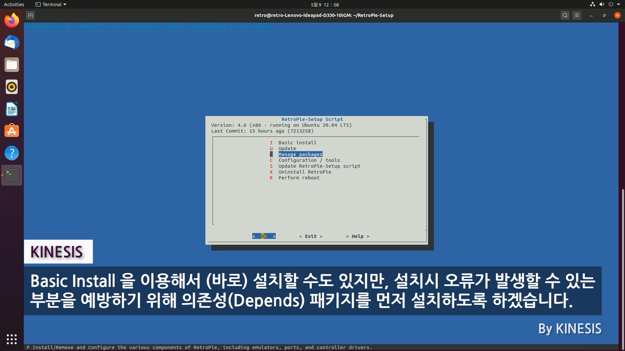
Task: Select Configuration / tools entry
Action: (x=309, y=160)
